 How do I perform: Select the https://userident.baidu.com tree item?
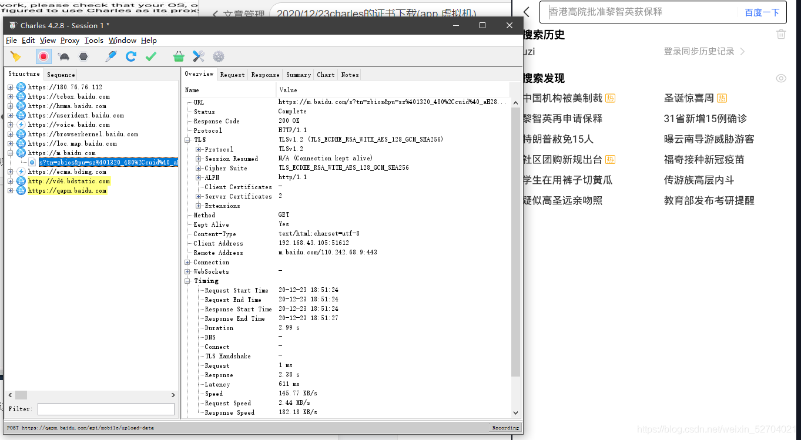[76, 115]
